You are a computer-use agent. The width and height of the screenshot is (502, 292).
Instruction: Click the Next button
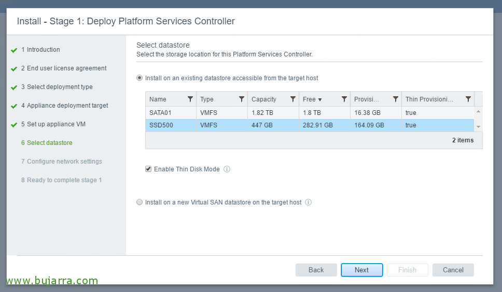(x=362, y=270)
